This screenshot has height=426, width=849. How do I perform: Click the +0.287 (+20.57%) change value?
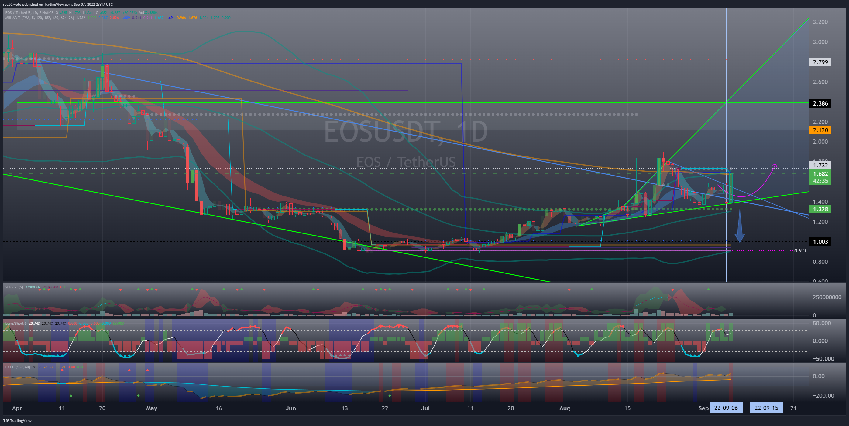pos(124,12)
